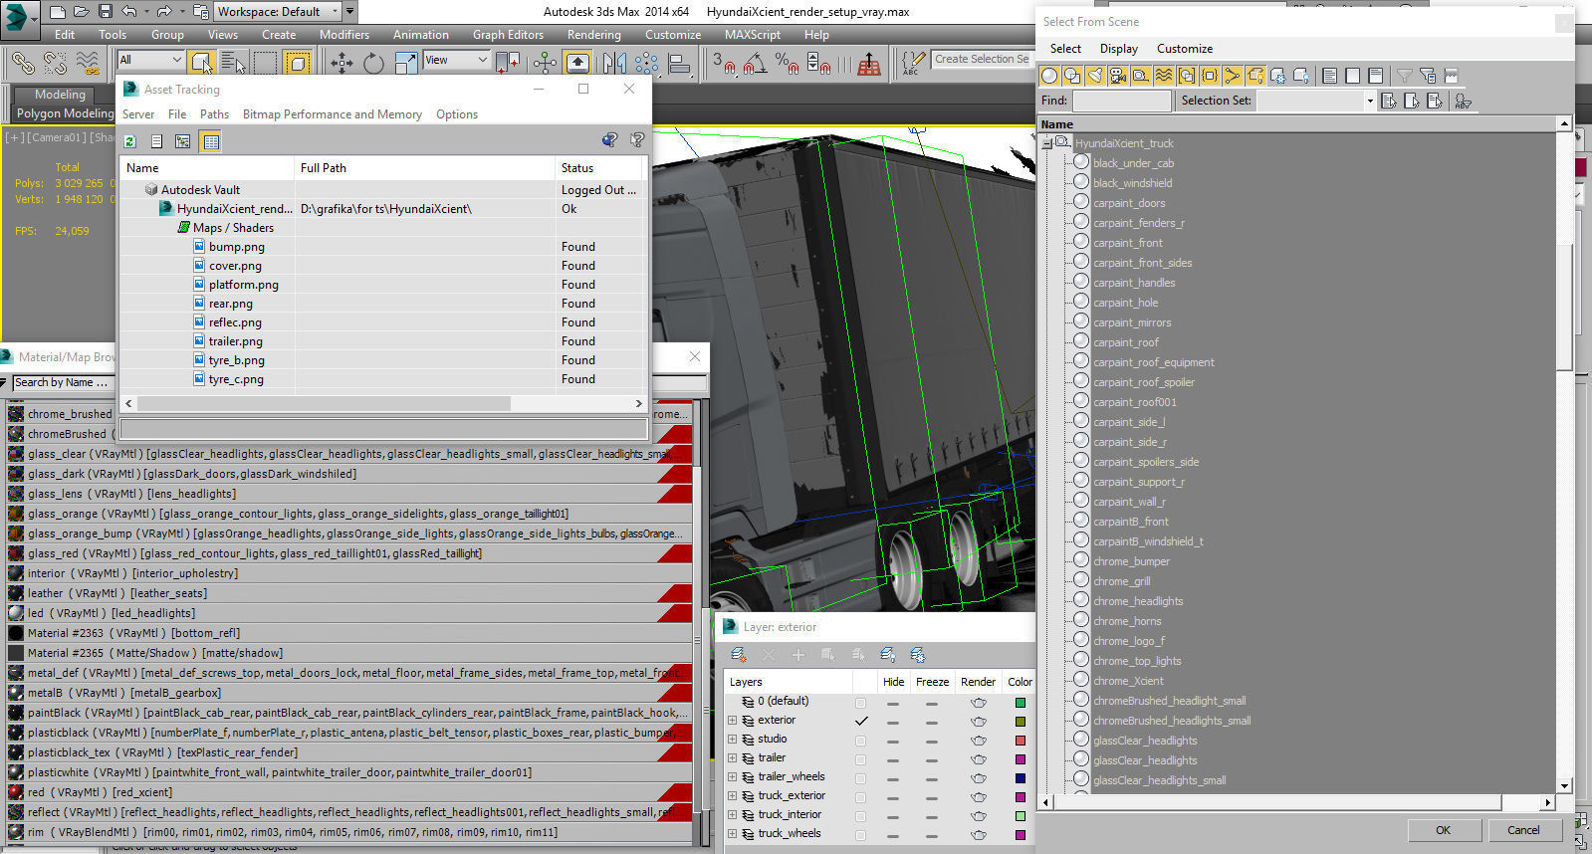This screenshot has width=1592, height=854.
Task: Toggle Render teapot for truck_interior layer
Action: click(978, 816)
